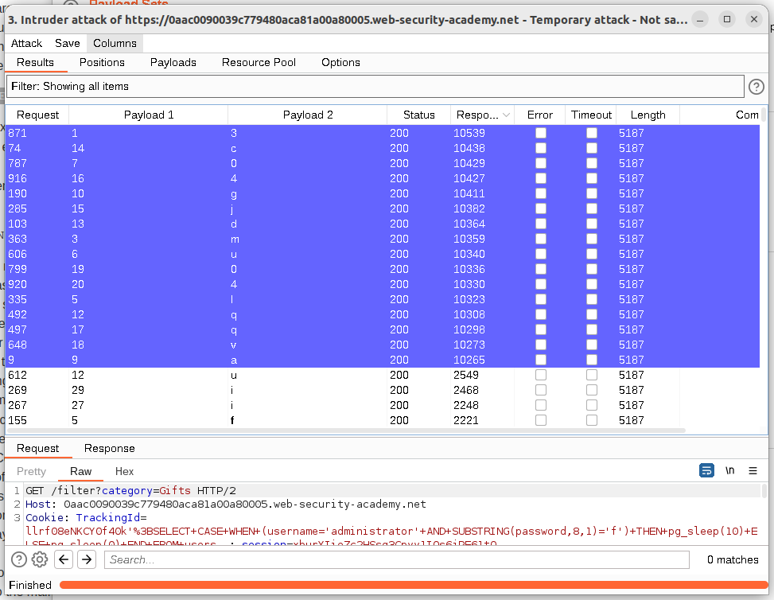Click GET /filter?category=Gifts request line
This screenshot has width=774, height=600.
coord(130,491)
